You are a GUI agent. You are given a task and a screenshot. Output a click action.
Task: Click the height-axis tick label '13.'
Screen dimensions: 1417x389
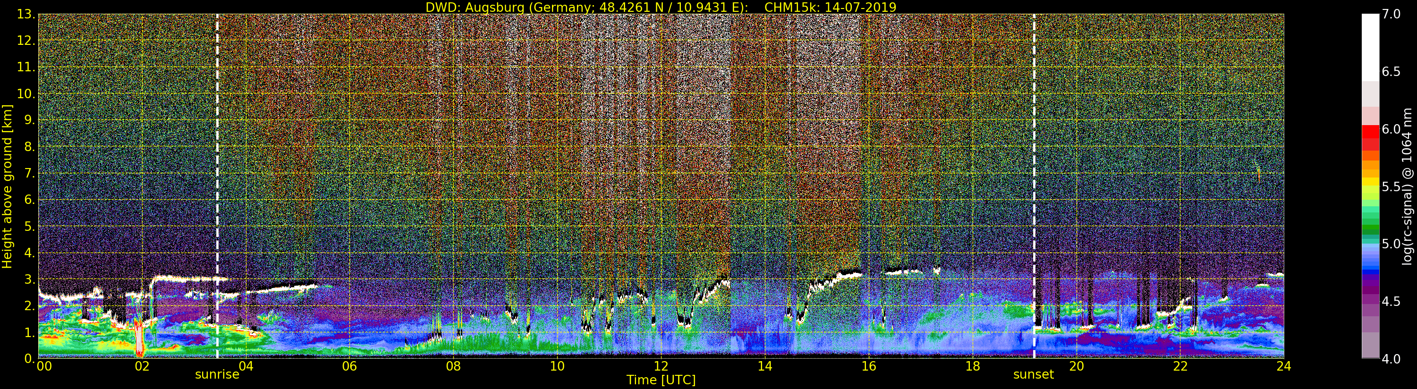coord(26,14)
